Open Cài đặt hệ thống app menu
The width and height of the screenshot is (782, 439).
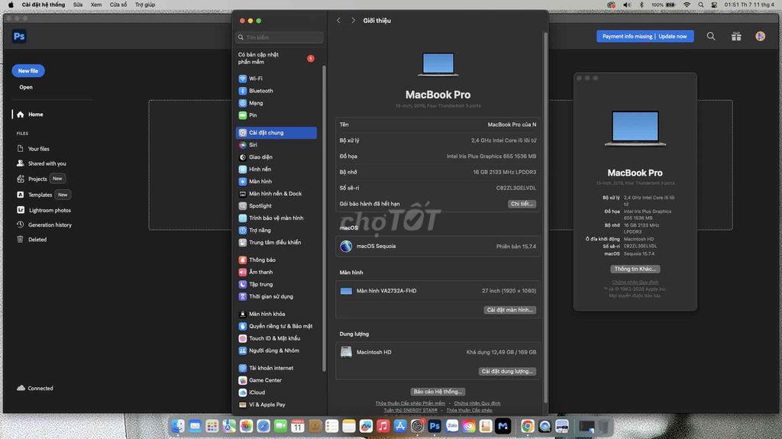coord(44,5)
